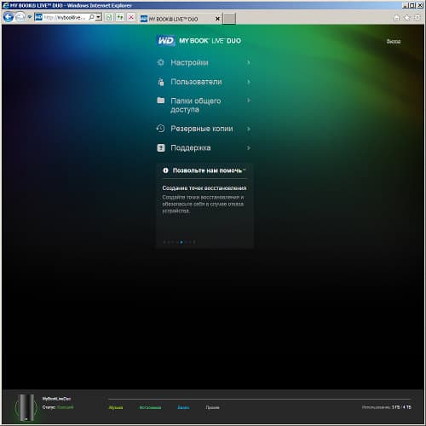Image resolution: width=426 pixels, height=426 pixels.
Task: Click the Позвольте нам помочь heading
Action: click(207, 170)
